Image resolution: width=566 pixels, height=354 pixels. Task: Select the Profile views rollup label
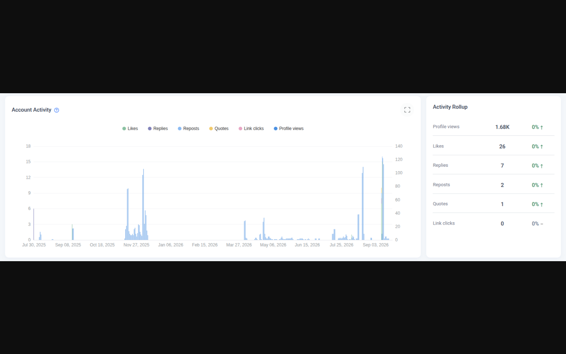[446, 127]
